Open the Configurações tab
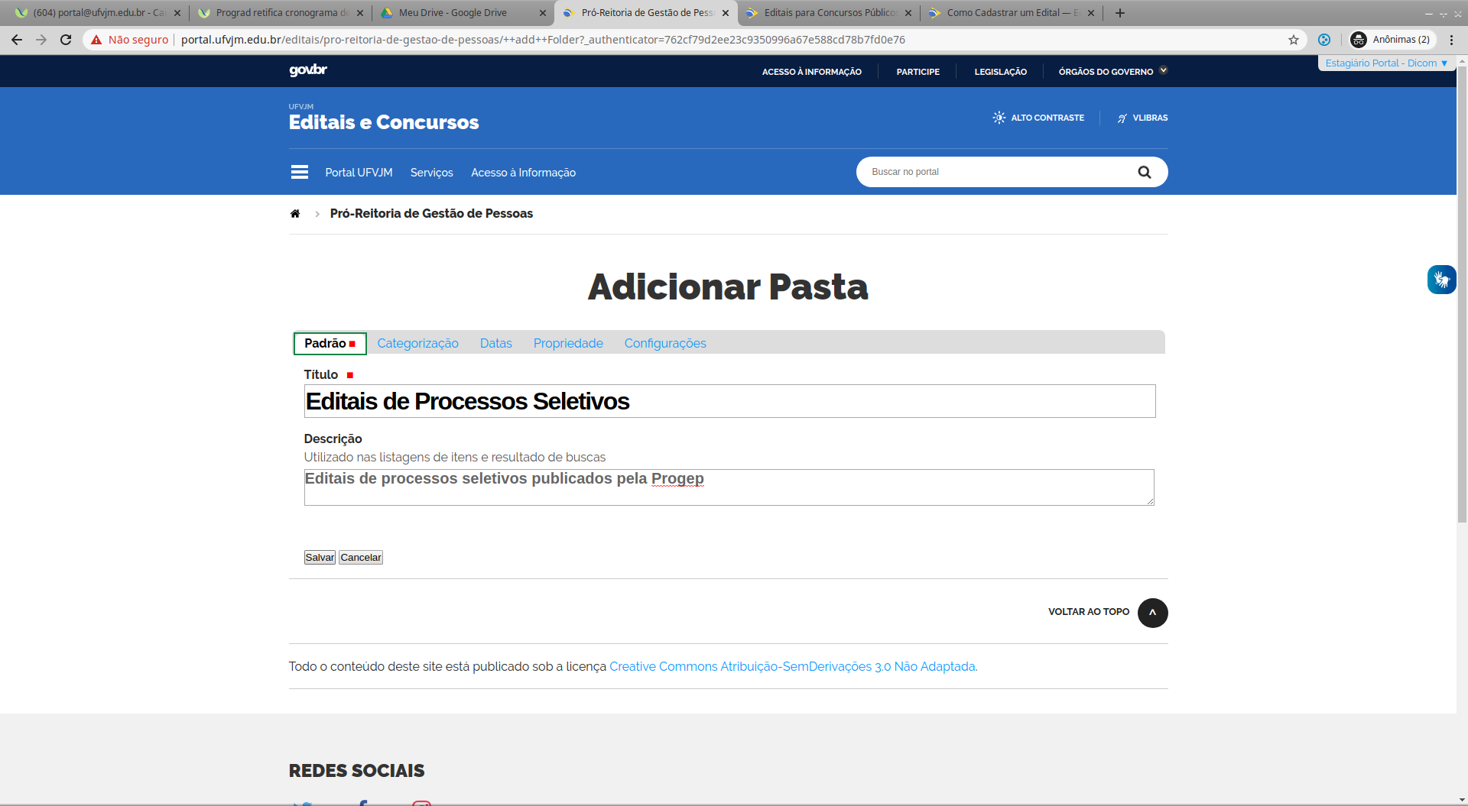1468x806 pixels. [664, 344]
